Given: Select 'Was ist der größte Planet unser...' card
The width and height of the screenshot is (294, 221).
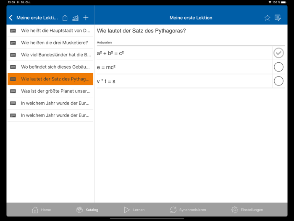Looking at the screenshot, I should (50, 91).
